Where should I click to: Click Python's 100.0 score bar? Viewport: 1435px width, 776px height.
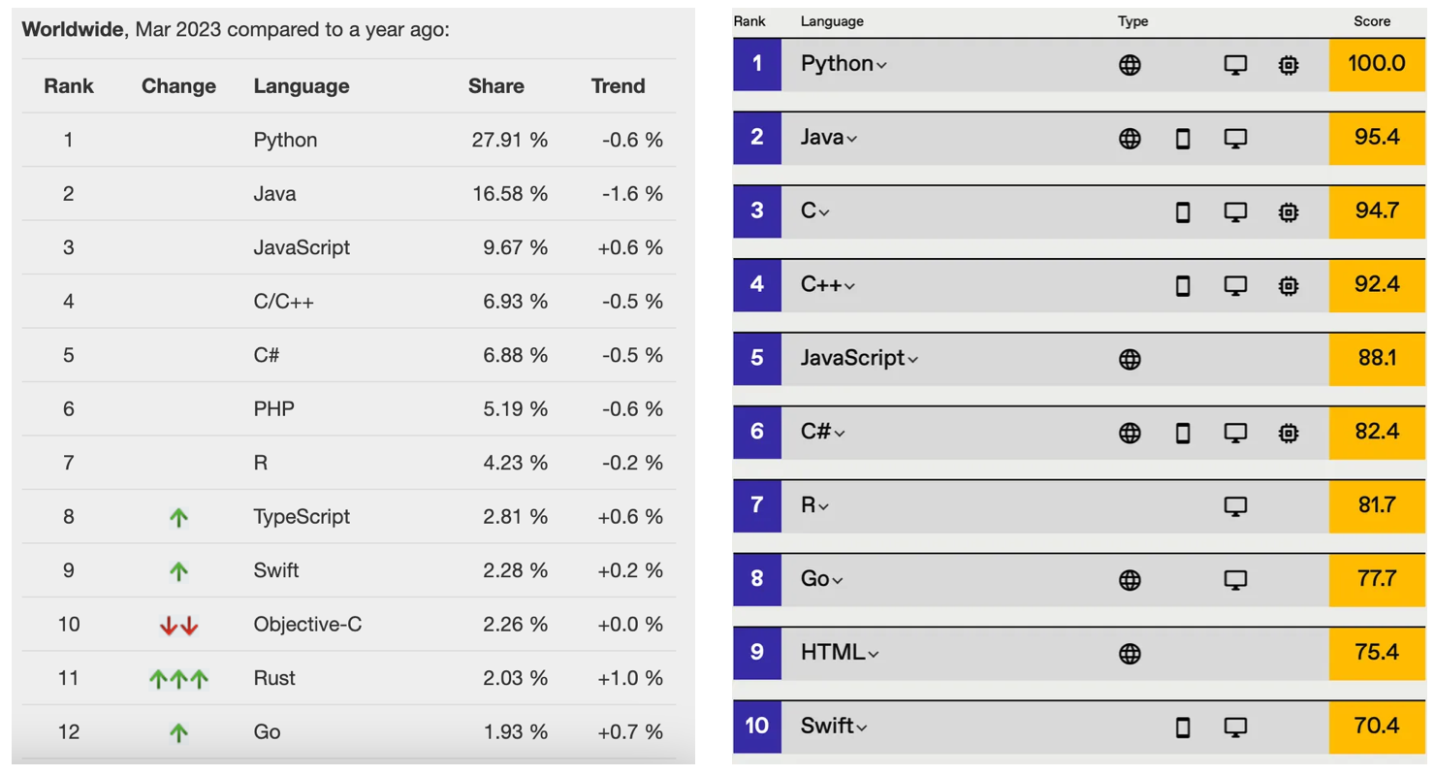click(1375, 63)
